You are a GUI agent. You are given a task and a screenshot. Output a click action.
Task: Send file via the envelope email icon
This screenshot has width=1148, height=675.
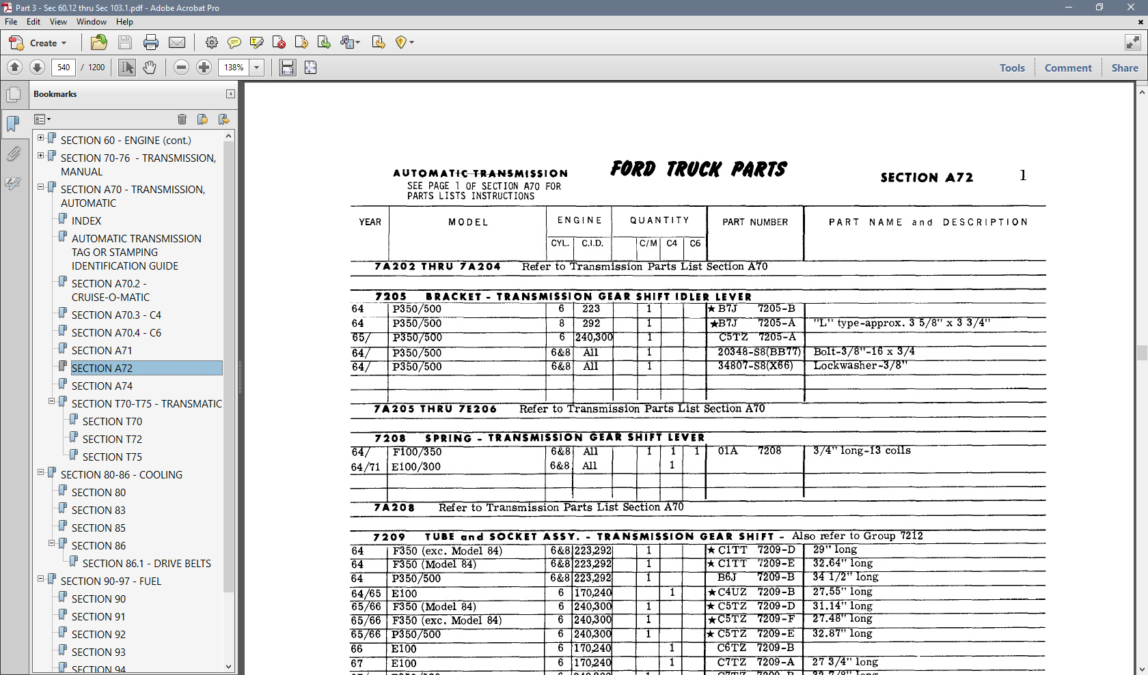click(177, 42)
